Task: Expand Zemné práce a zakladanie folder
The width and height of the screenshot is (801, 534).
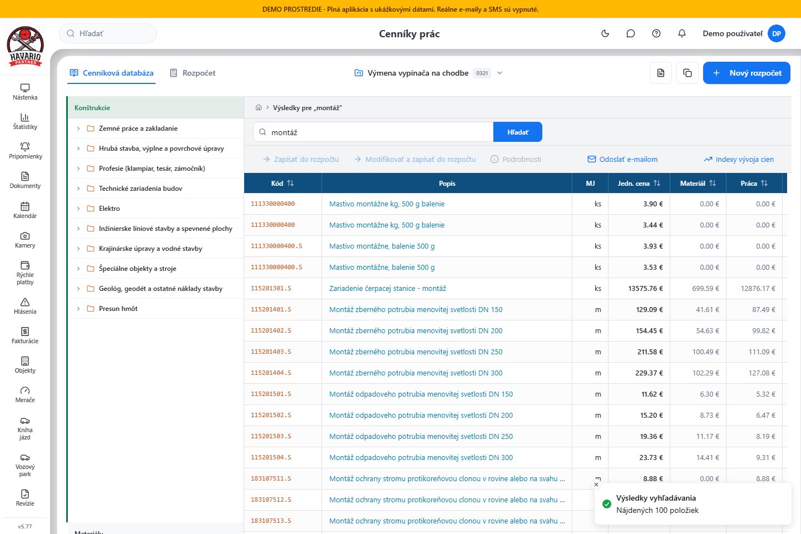Action: [78, 128]
